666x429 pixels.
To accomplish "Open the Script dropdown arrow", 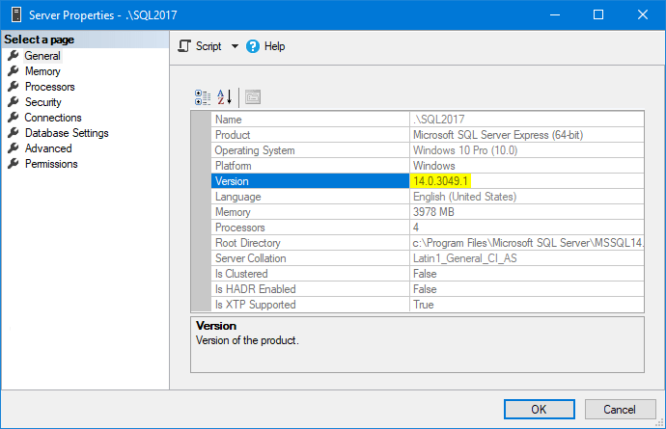I will (235, 46).
